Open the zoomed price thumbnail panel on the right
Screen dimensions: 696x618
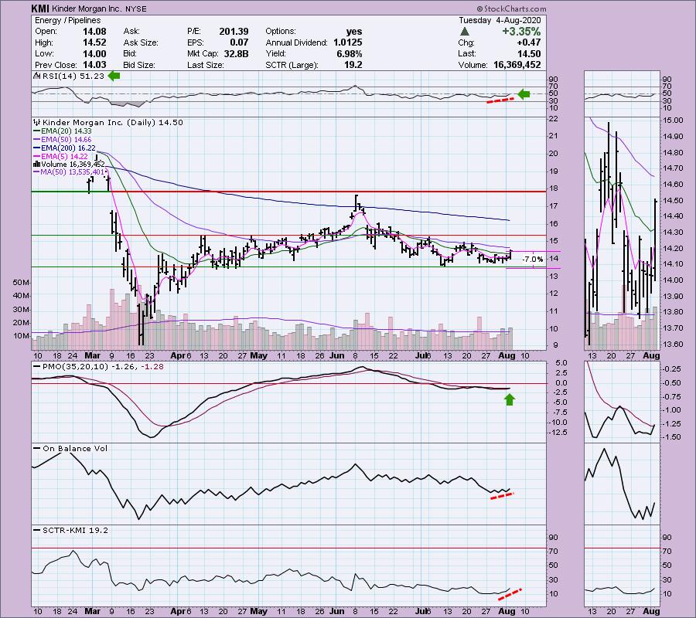click(x=622, y=233)
